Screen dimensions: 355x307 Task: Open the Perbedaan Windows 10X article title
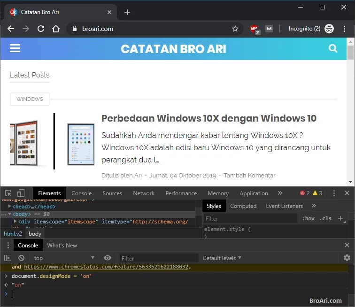(x=209, y=118)
